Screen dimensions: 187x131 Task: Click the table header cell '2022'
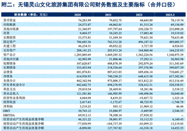[139, 15]
